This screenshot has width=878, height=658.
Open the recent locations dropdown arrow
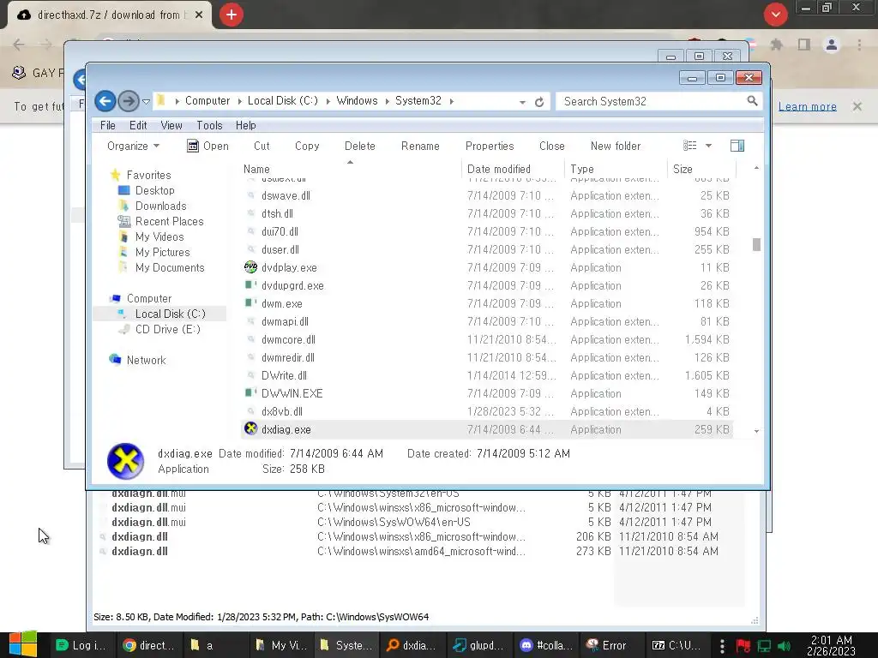146,102
